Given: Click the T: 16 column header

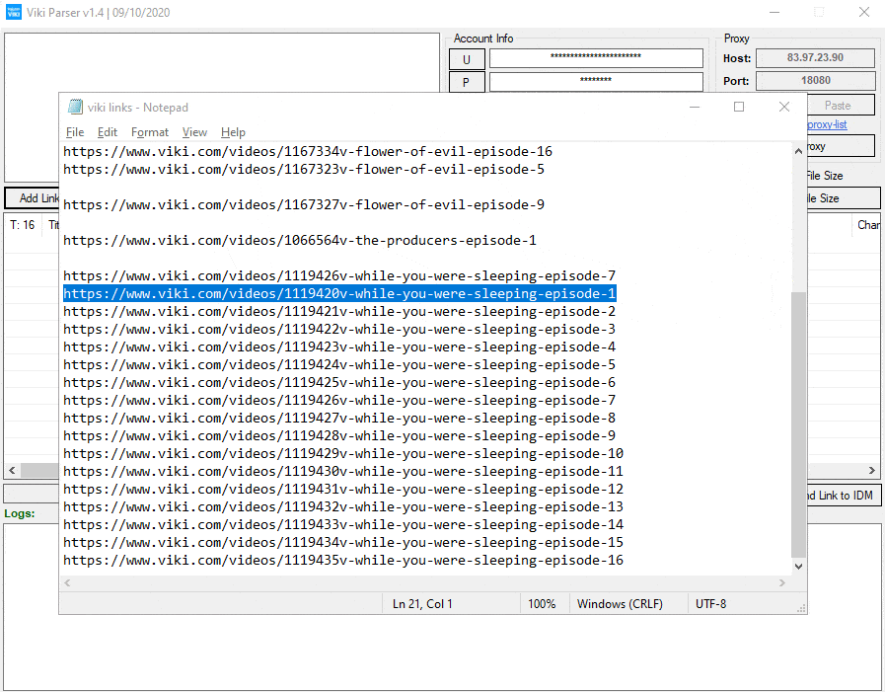Looking at the screenshot, I should pos(23,225).
